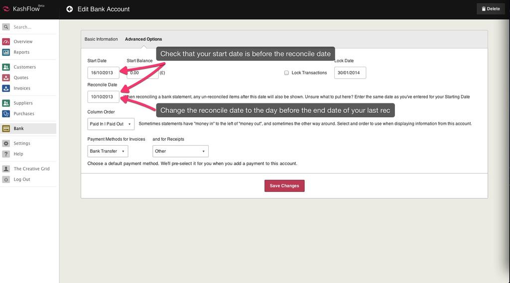
Task: Select the Advanced Options tab
Action: pos(143,39)
